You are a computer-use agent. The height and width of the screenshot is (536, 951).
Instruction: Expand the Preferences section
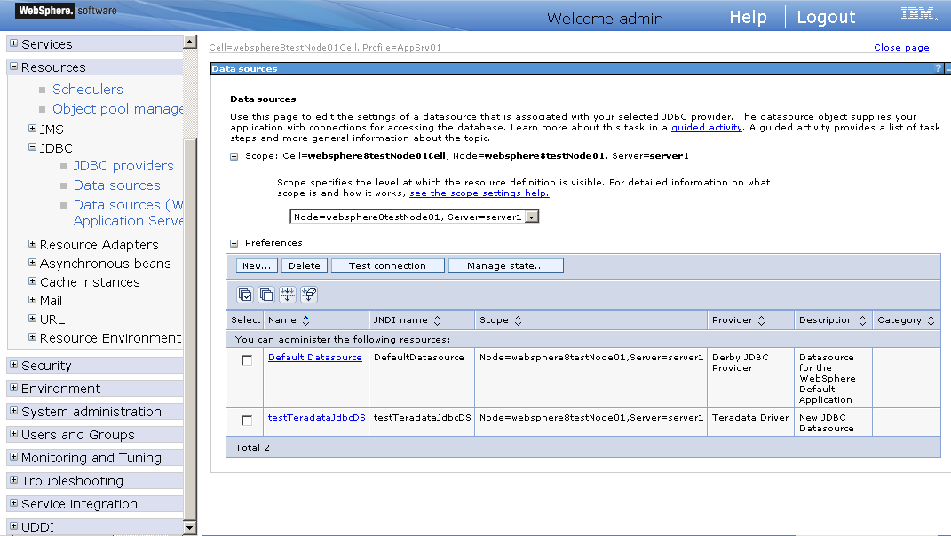[234, 243]
